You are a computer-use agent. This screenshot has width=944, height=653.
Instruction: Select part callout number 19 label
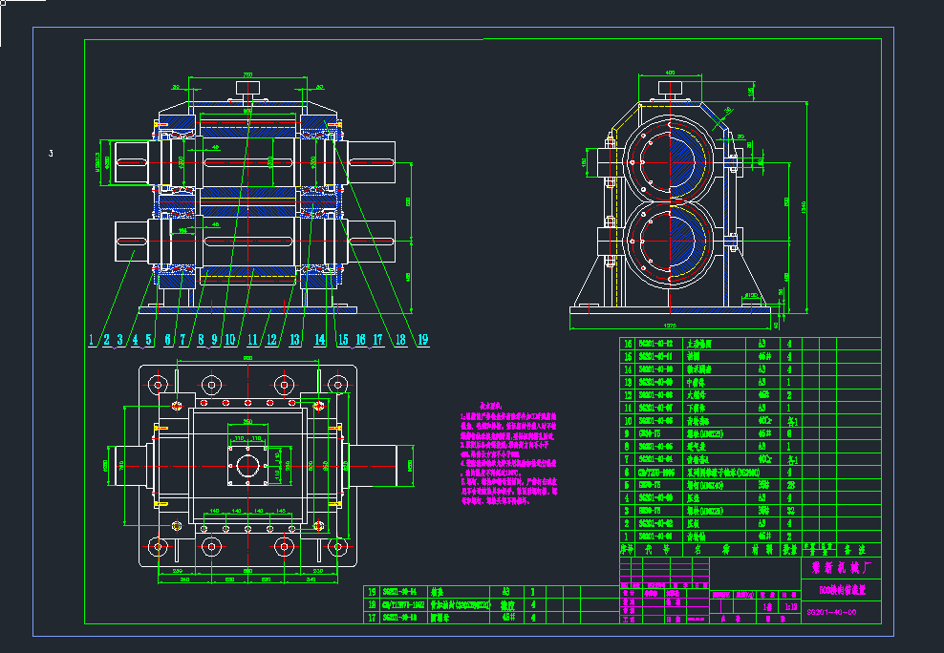point(421,339)
